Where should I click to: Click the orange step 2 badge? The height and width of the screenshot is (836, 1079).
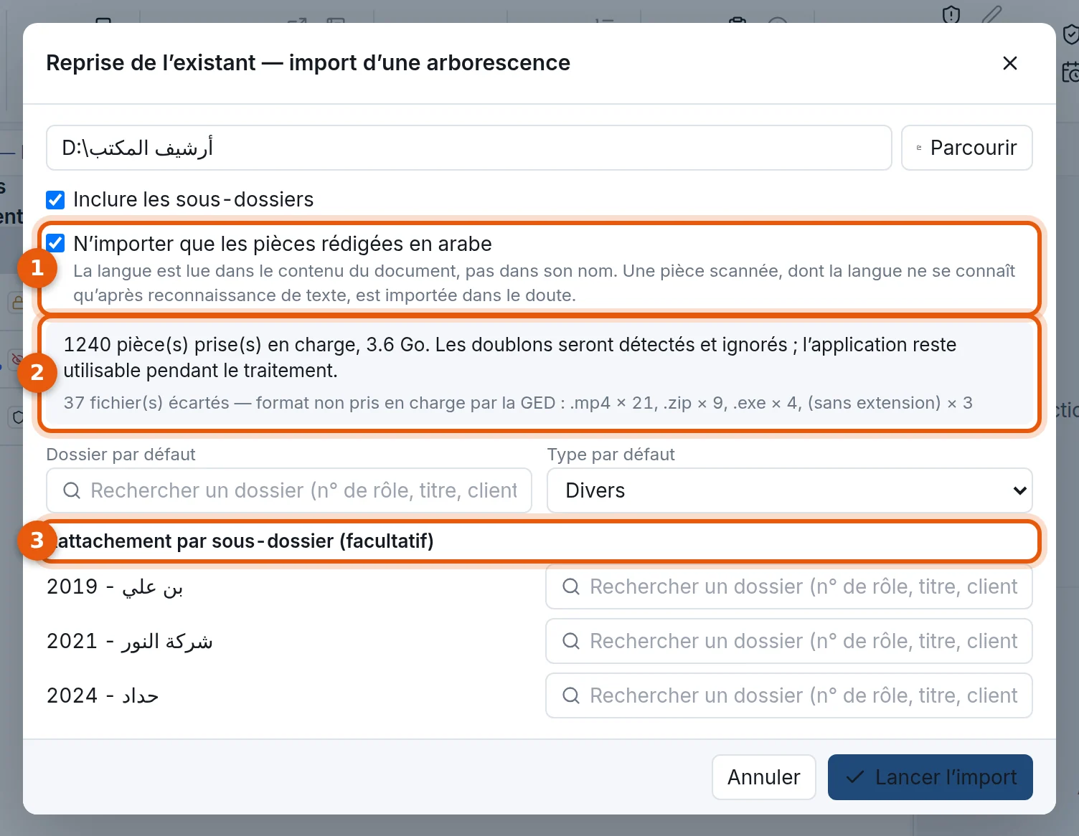(x=37, y=372)
